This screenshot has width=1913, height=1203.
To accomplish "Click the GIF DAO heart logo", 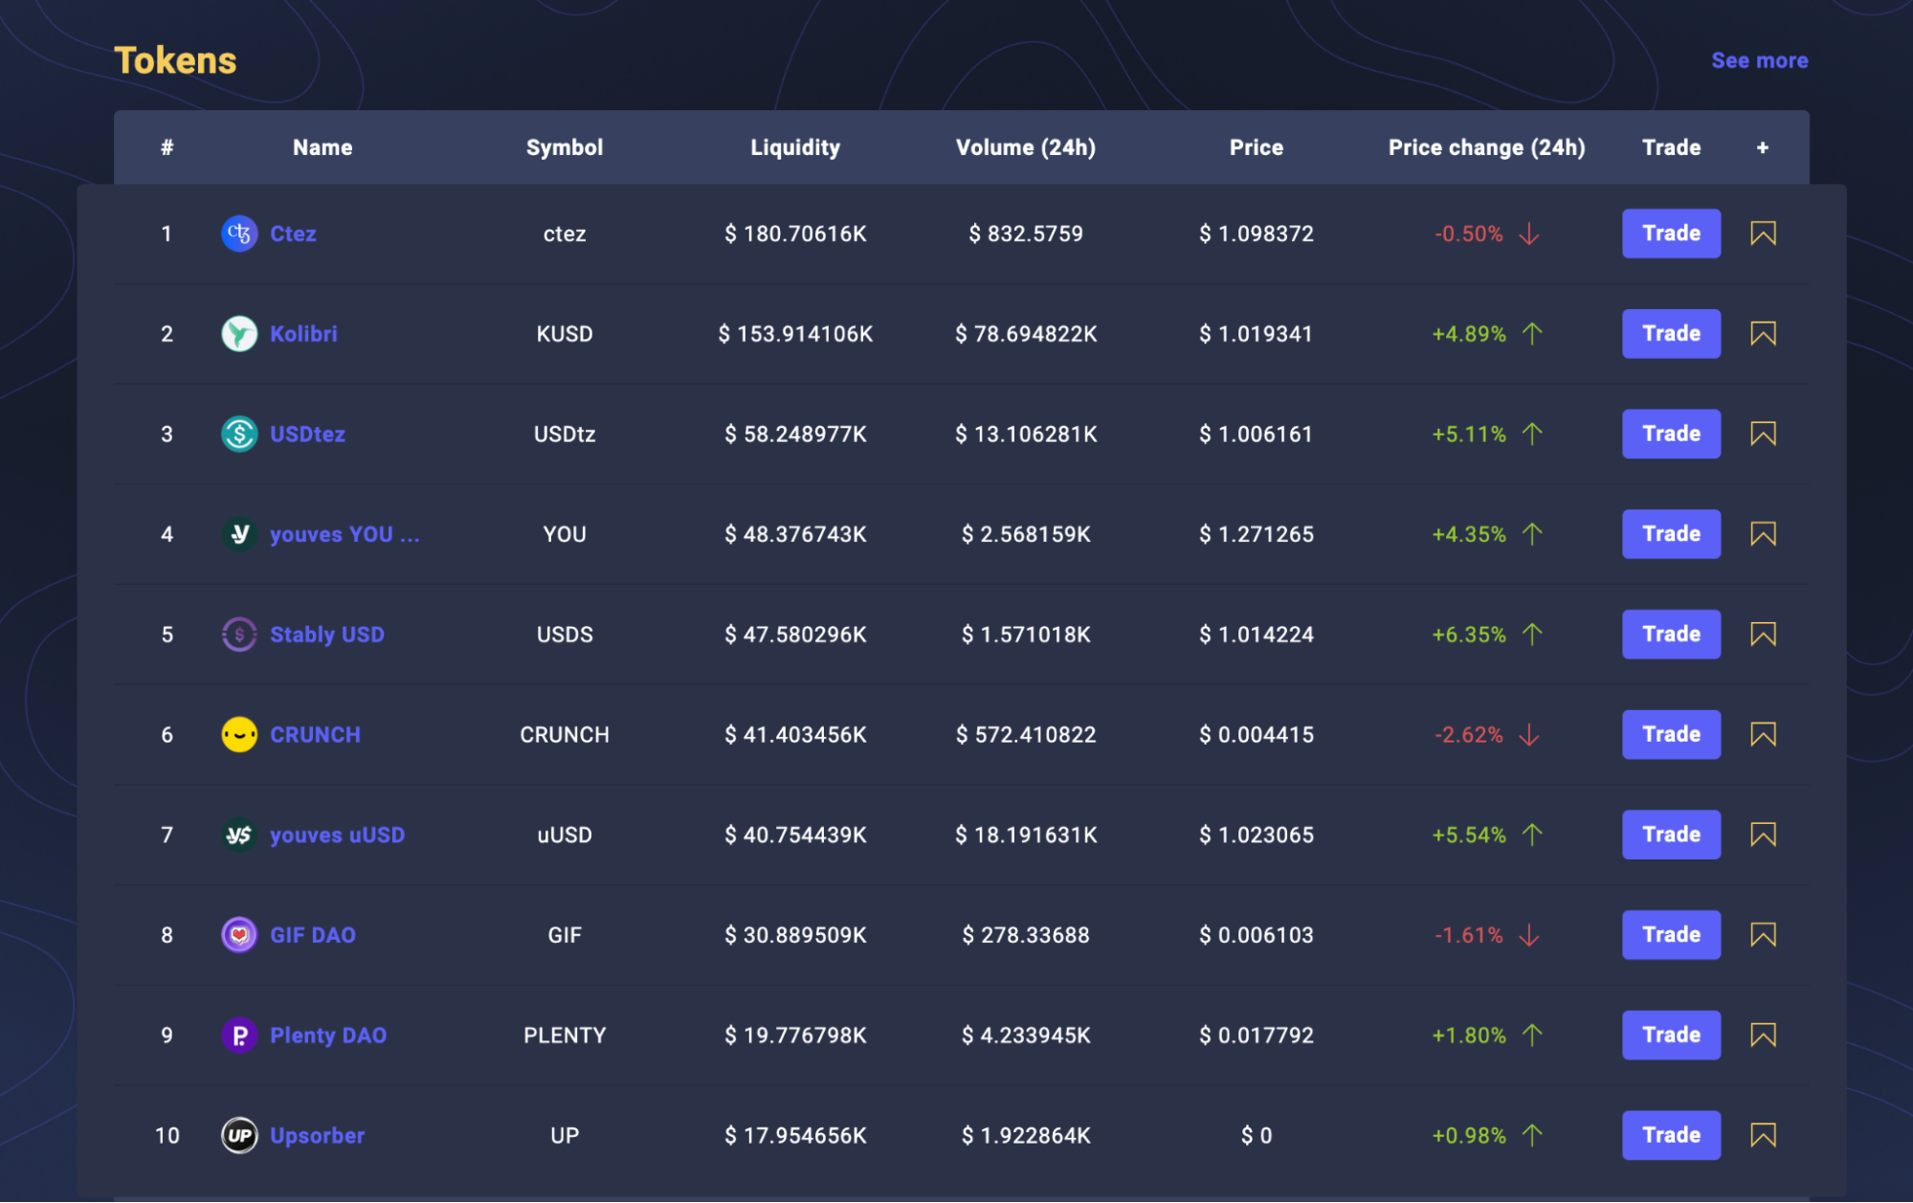I will point(239,935).
